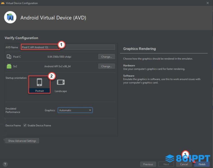
Task: Click the Software description label
Action: (129, 76)
